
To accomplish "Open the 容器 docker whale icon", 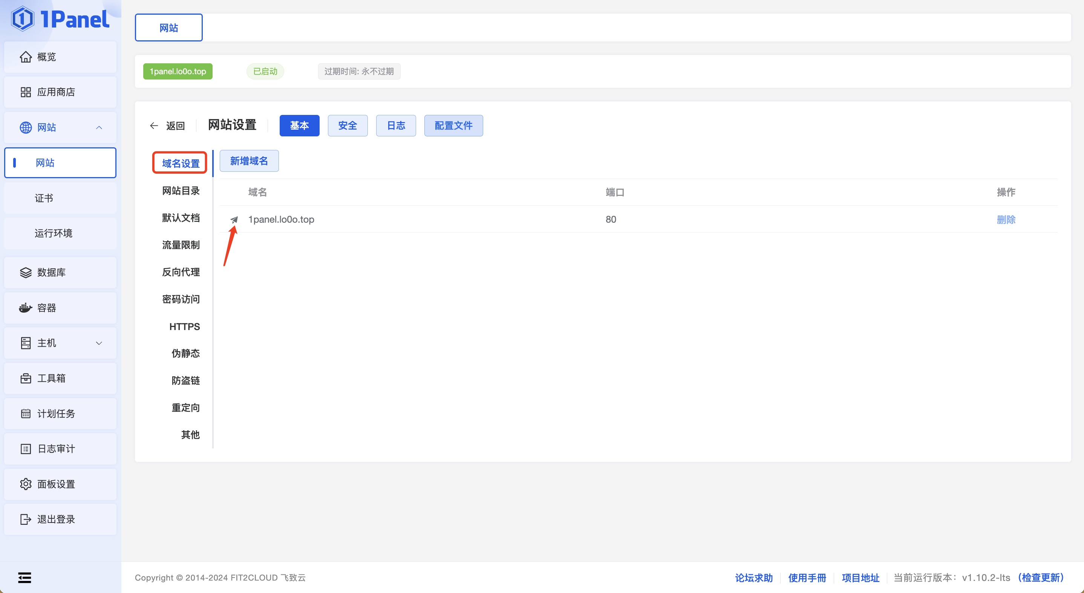I will pos(26,308).
